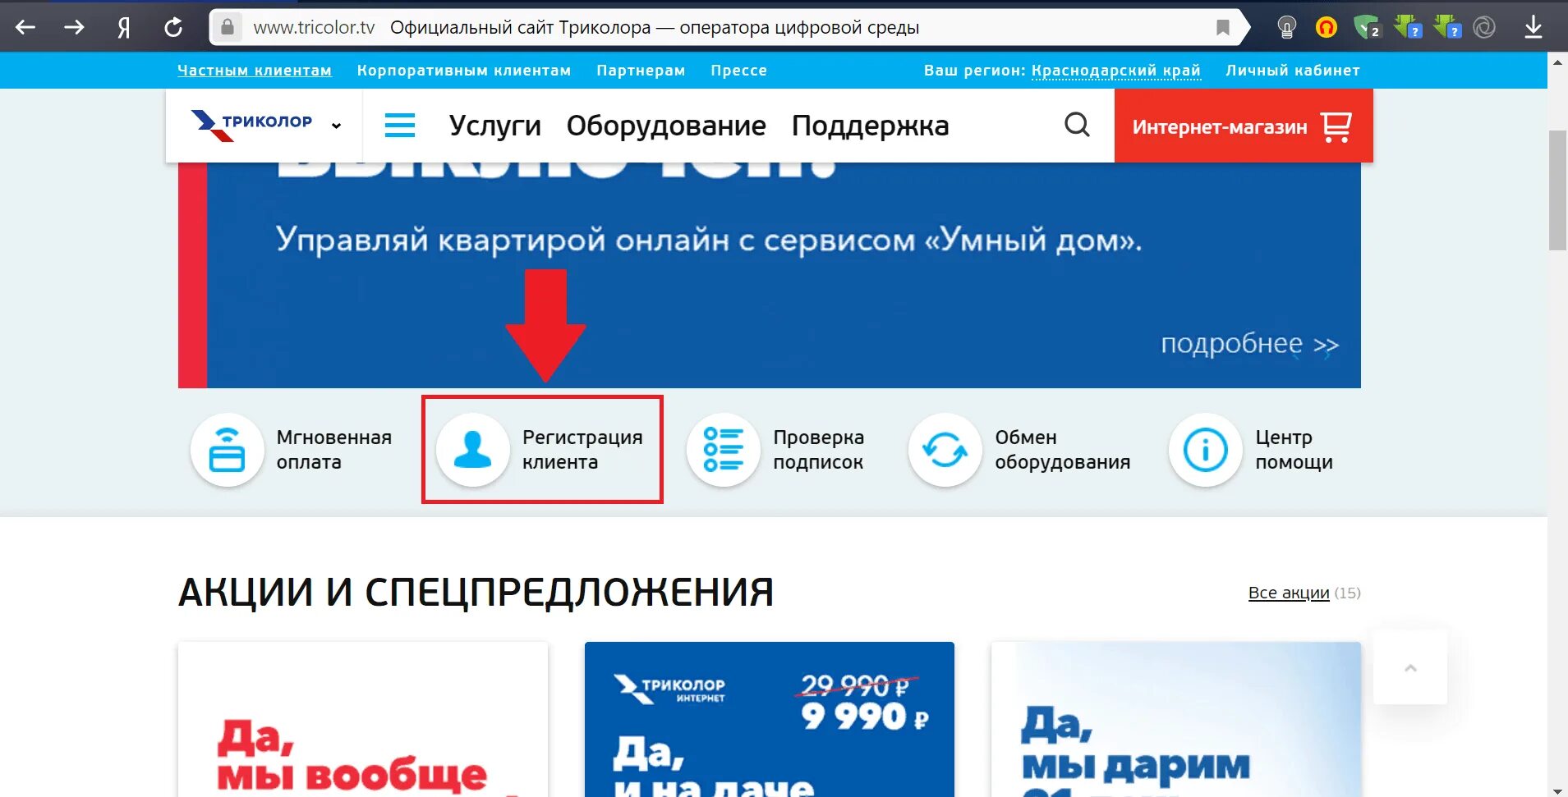Image resolution: width=1568 pixels, height=797 pixels.
Task: Open Регистрация клиента text link
Action: click(x=582, y=450)
